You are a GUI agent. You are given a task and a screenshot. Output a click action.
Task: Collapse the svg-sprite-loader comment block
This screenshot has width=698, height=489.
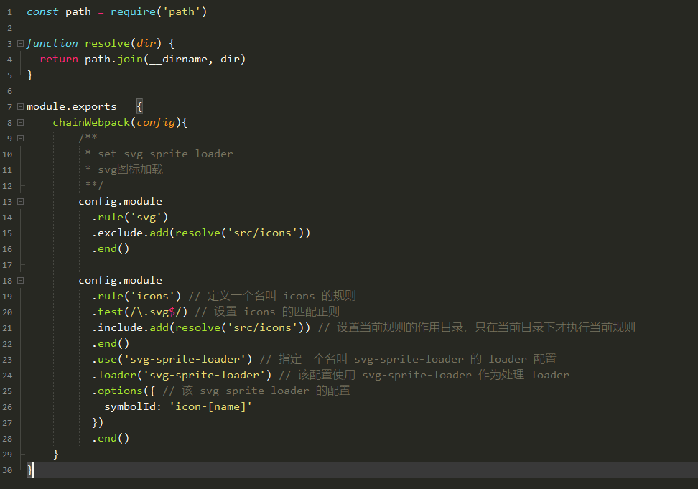[20, 139]
